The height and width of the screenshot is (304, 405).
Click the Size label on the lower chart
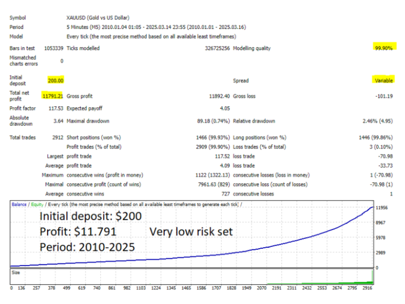coord(15,272)
